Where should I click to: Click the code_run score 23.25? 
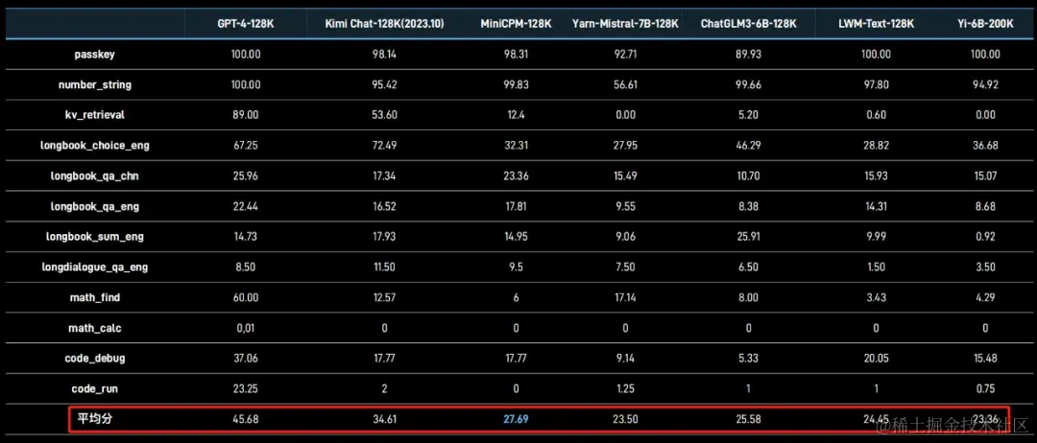[x=246, y=389]
